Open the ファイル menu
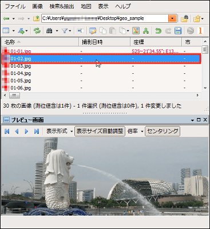This screenshot has height=229, width=210. pos(15,6)
